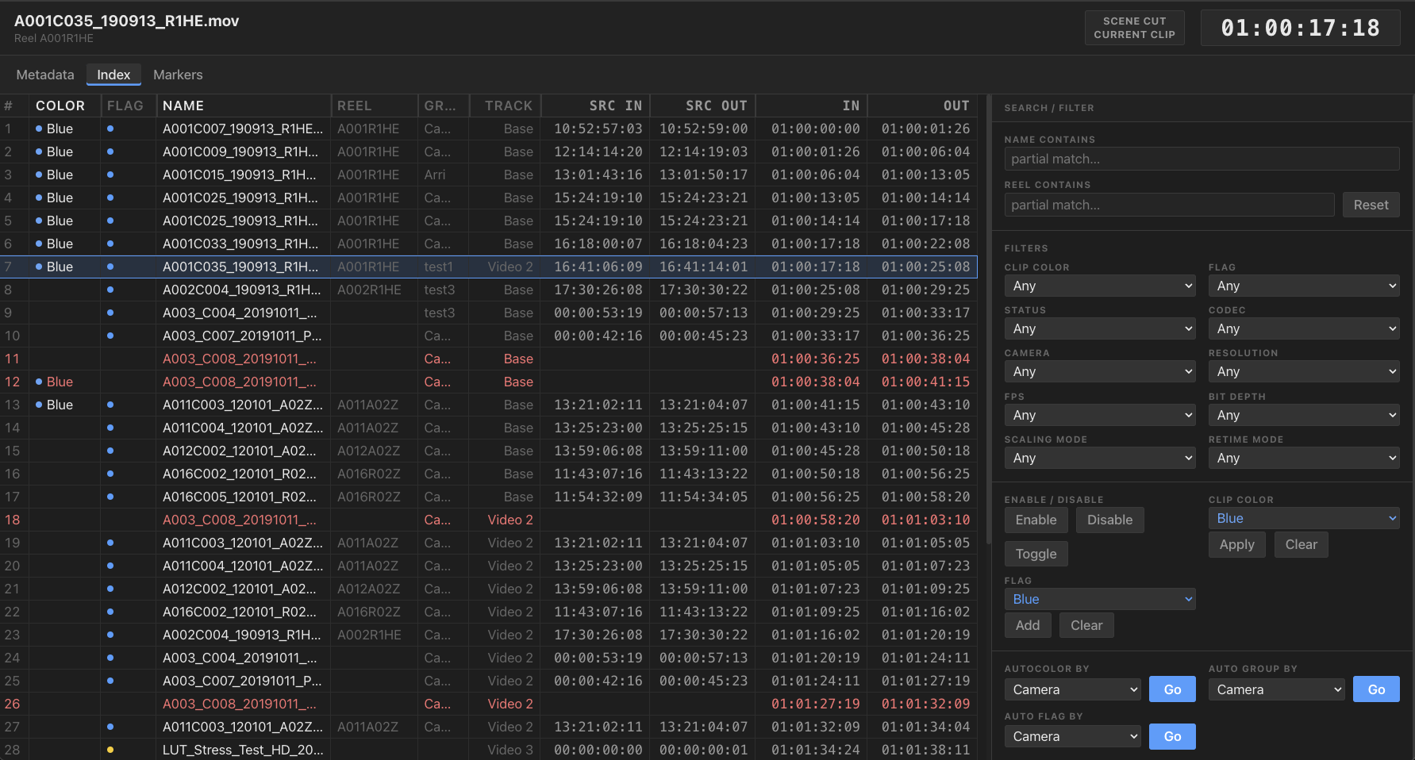
Task: Click the Toggle enable button
Action: click(x=1036, y=554)
